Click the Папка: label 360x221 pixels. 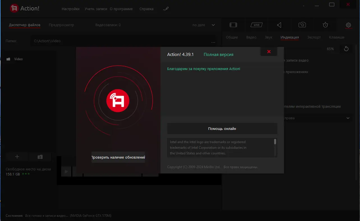[x=11, y=41]
